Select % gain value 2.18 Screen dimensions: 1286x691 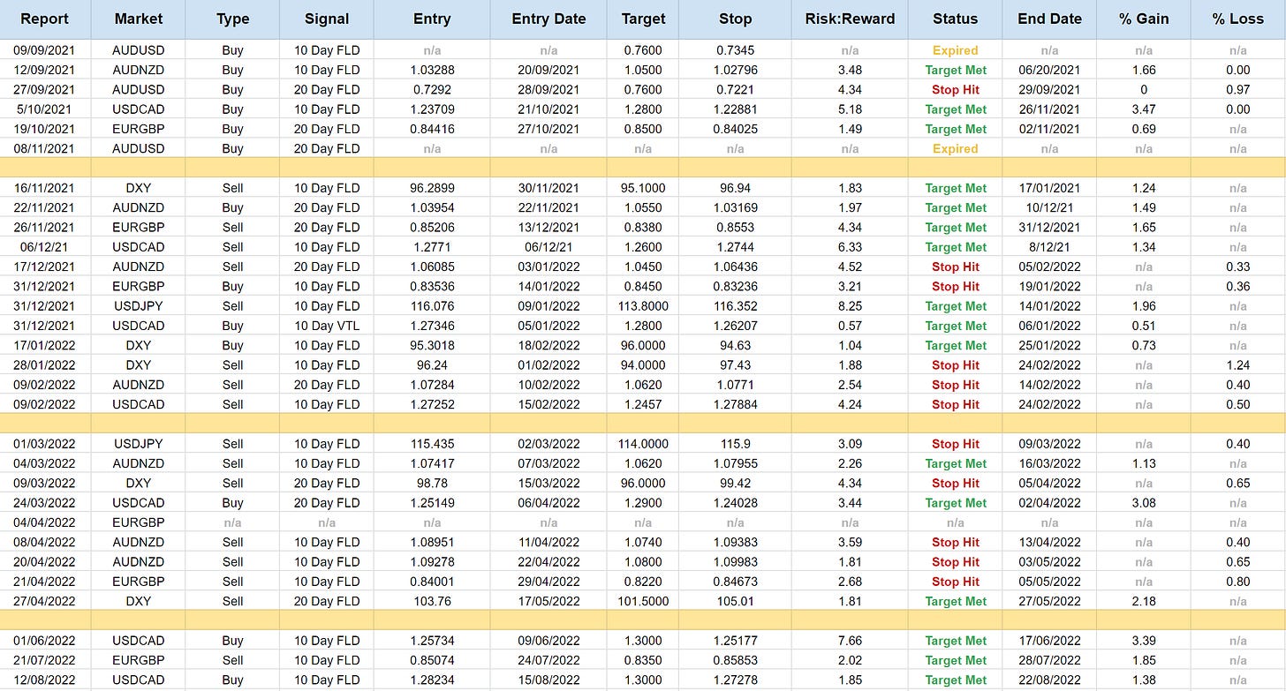[1144, 601]
